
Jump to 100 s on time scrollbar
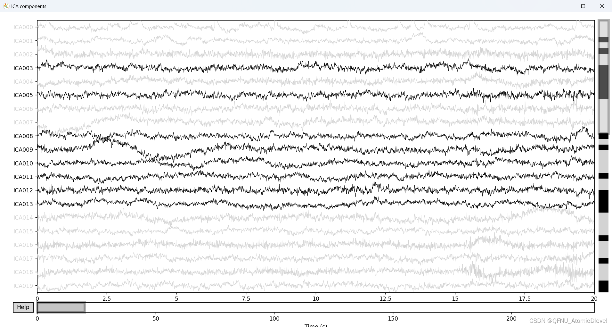(274, 307)
